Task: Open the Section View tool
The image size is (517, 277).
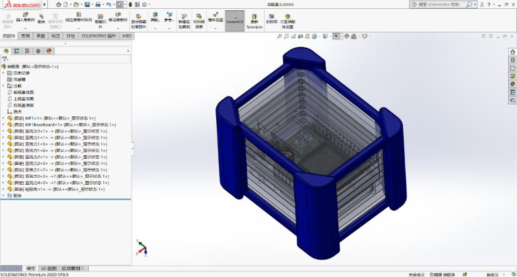Action: (300, 37)
